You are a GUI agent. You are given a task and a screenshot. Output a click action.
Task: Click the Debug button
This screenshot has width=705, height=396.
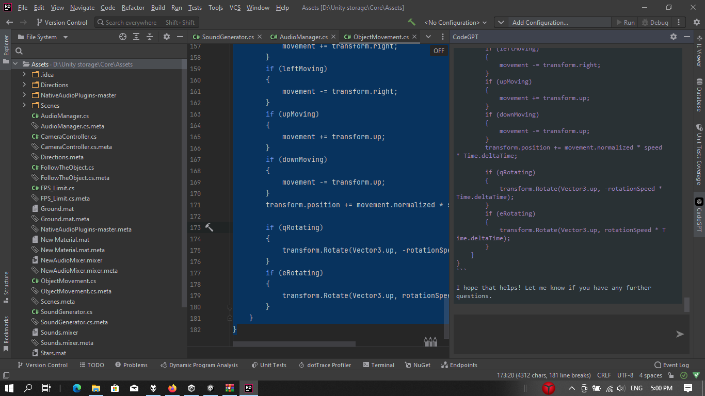pos(655,23)
